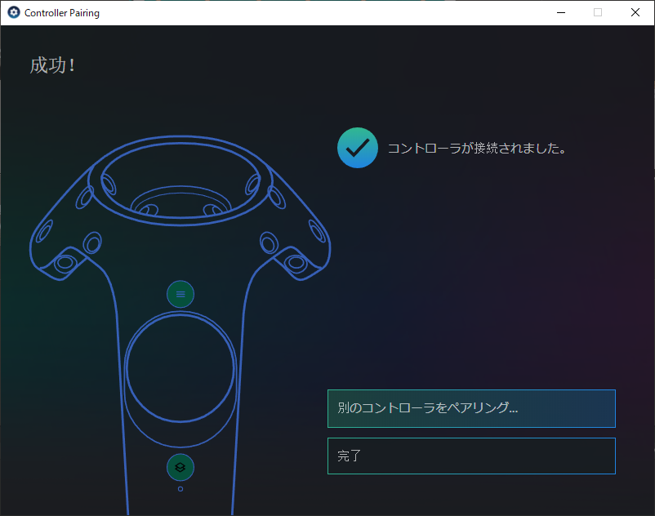Viewport: 655px width, 516px height.
Task: Minimize the Controller Pairing window
Action: pos(560,12)
